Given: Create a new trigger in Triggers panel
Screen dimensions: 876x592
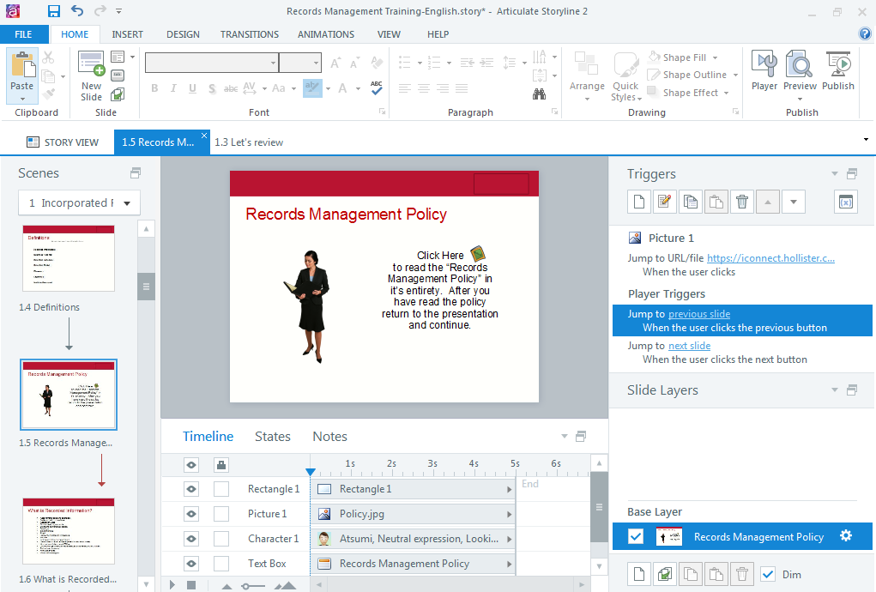Looking at the screenshot, I should pyautogui.click(x=638, y=202).
